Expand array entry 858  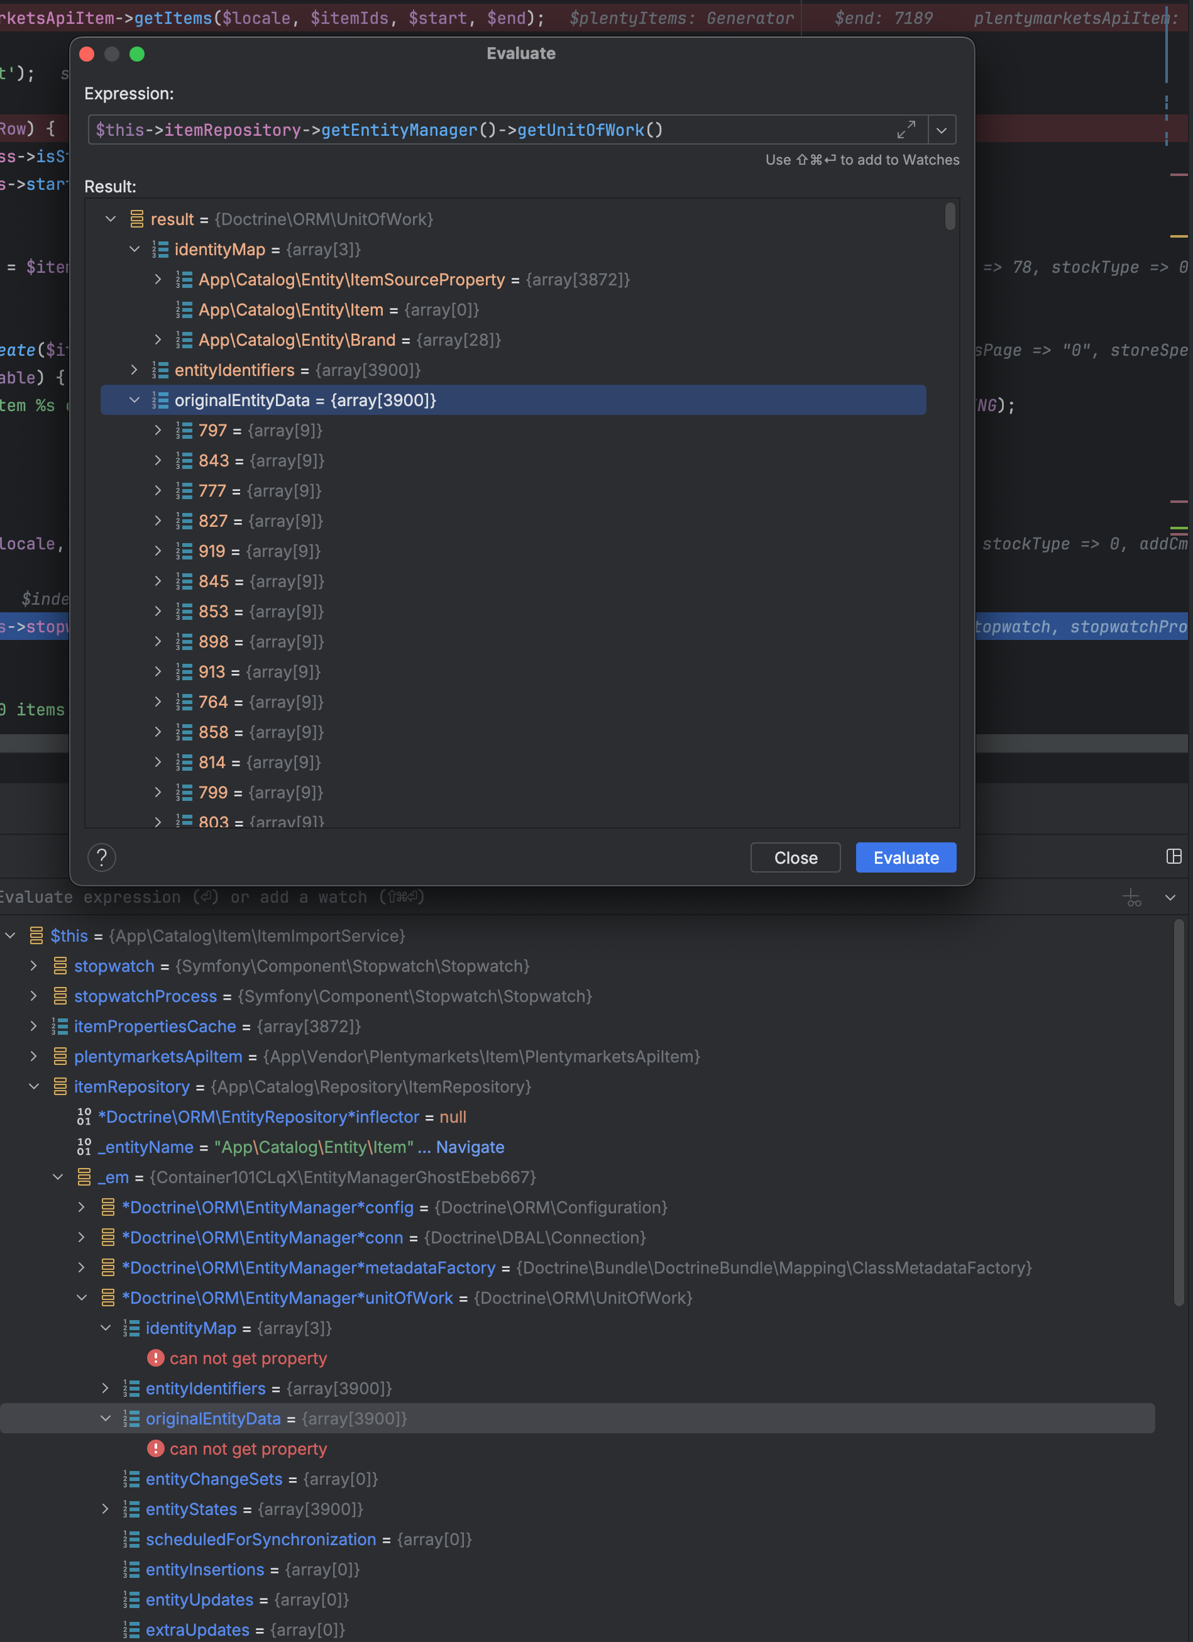click(x=158, y=732)
